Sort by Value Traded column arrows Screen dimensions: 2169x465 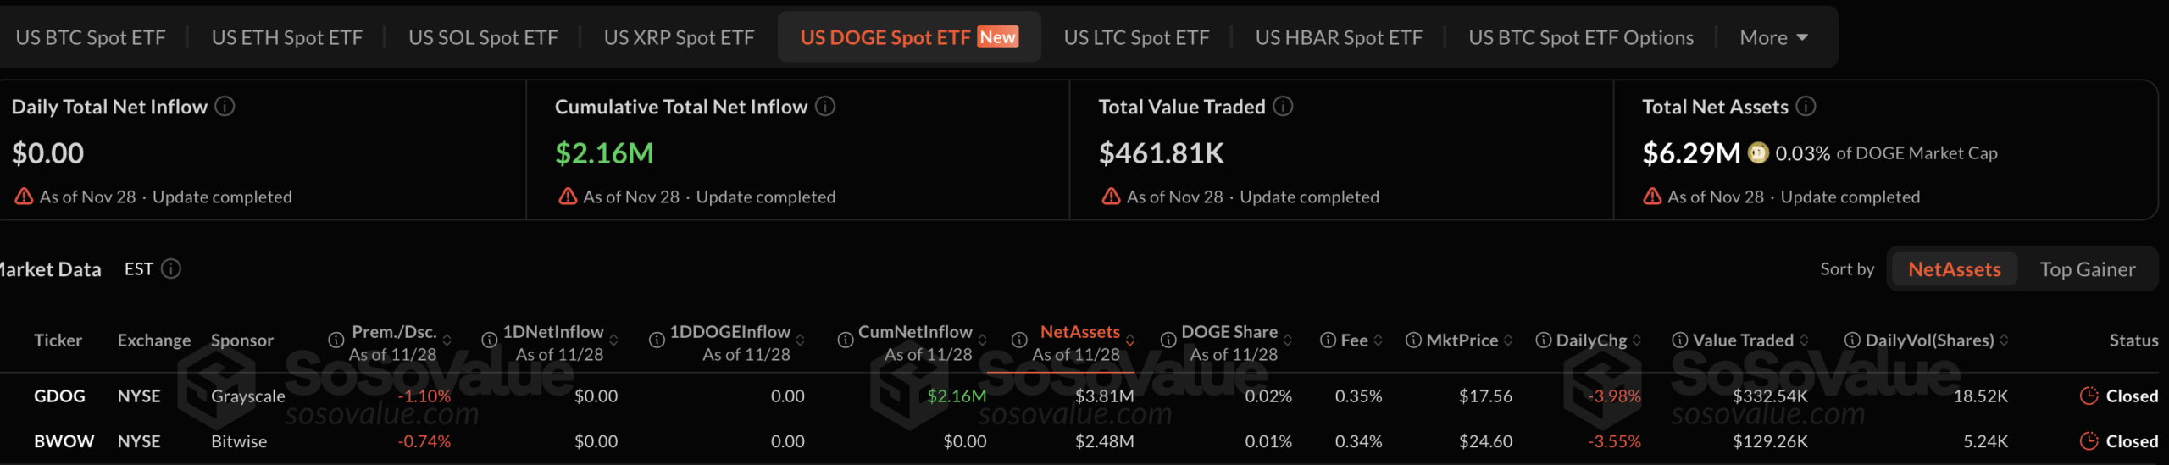click(1804, 340)
